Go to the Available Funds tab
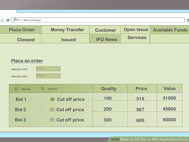 coord(170,30)
